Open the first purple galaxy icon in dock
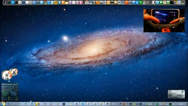 (5, 2)
